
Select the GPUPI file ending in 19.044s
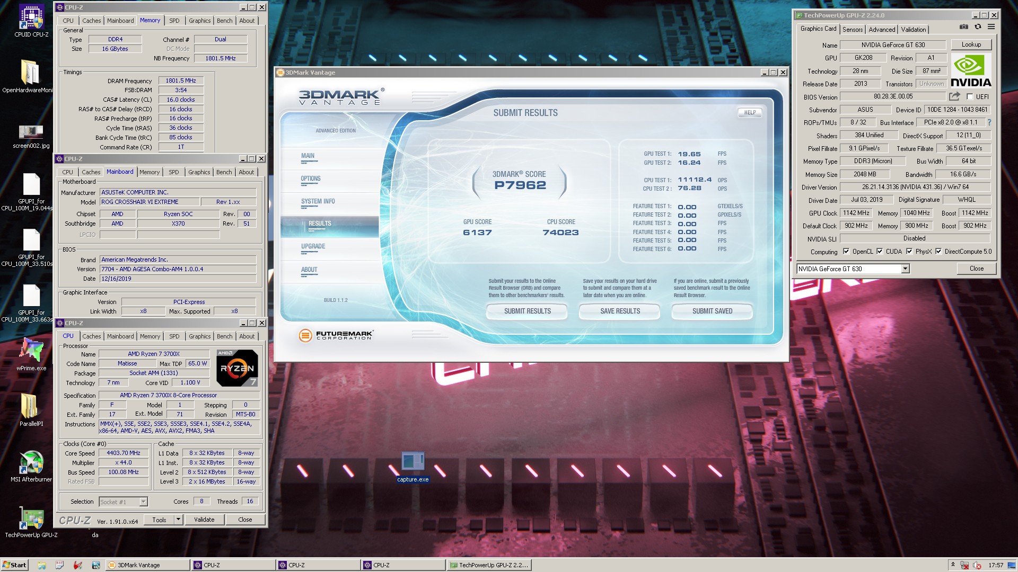pos(31,191)
